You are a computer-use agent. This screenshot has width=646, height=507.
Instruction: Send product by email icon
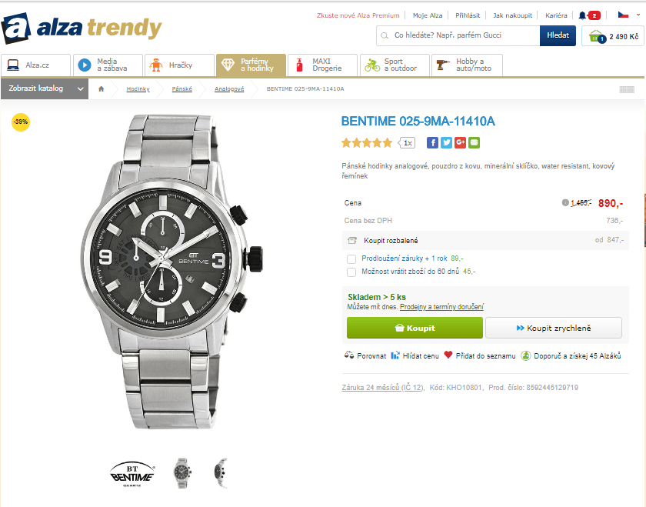[474, 142]
